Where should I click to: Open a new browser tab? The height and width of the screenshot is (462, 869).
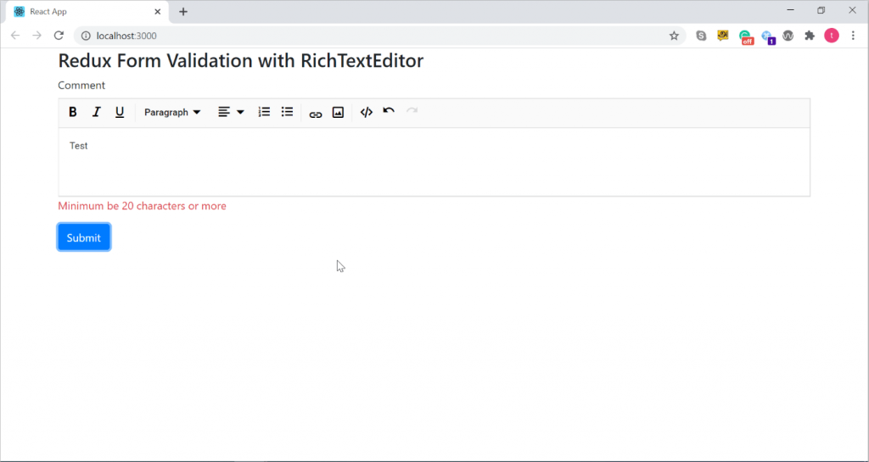pyautogui.click(x=183, y=12)
